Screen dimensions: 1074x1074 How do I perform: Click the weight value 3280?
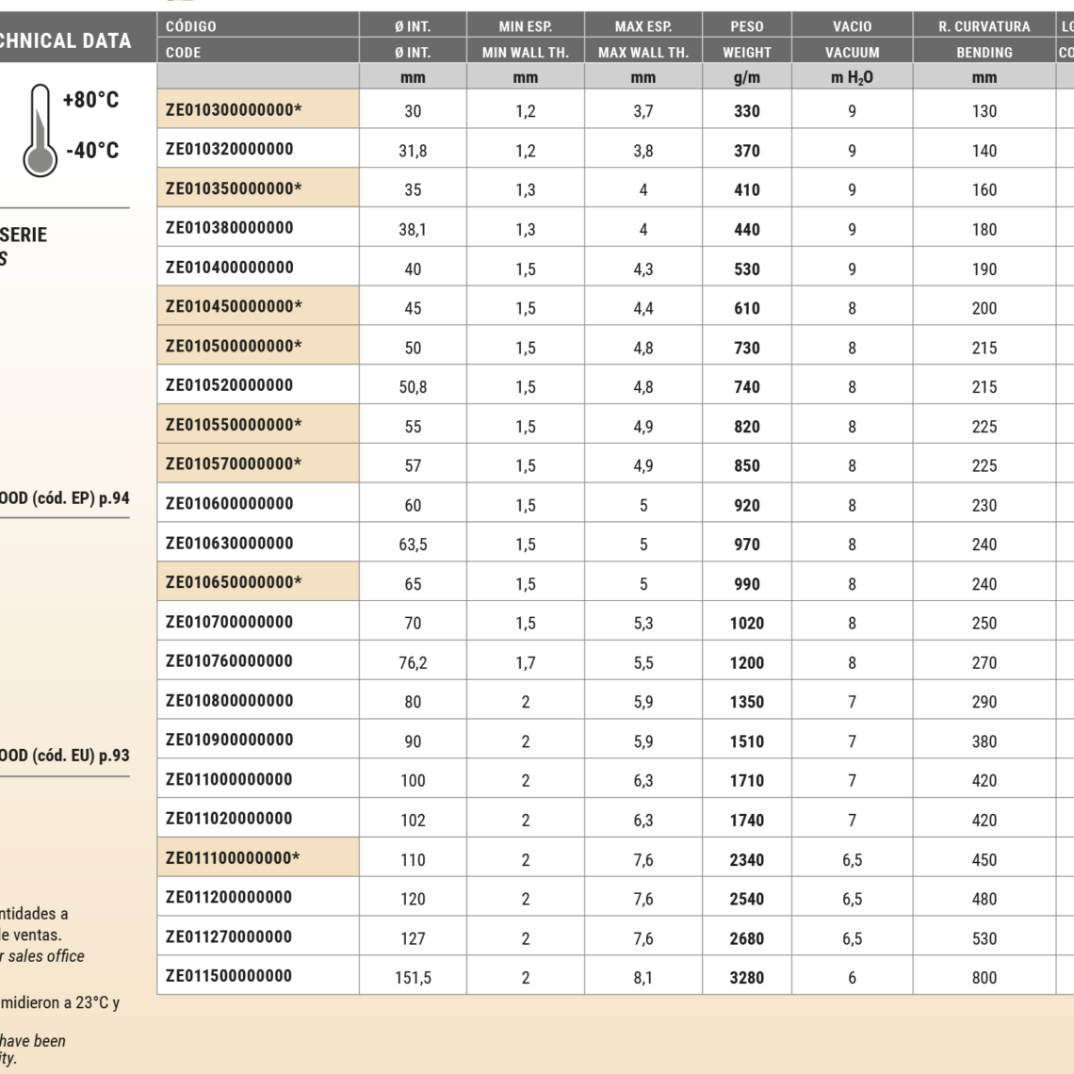point(746,978)
